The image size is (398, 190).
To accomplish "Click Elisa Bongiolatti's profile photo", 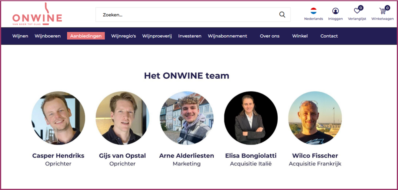I will click(x=251, y=118).
